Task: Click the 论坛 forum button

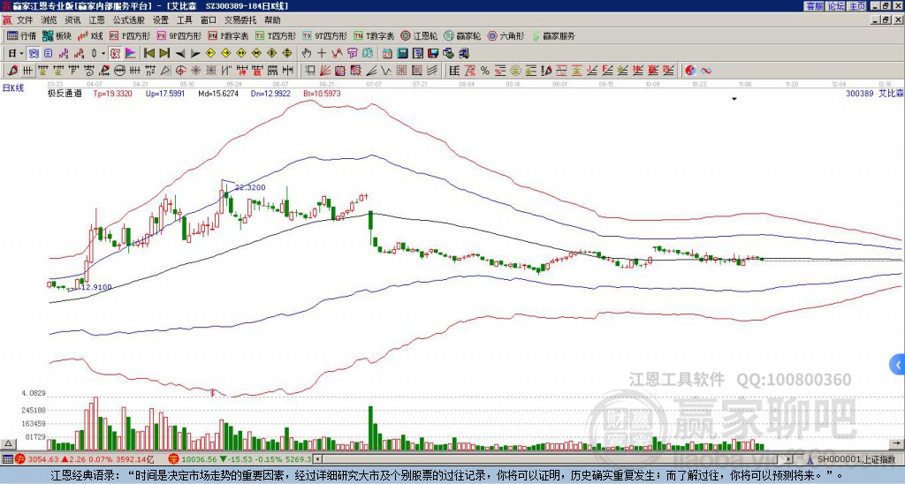Action: (835, 6)
